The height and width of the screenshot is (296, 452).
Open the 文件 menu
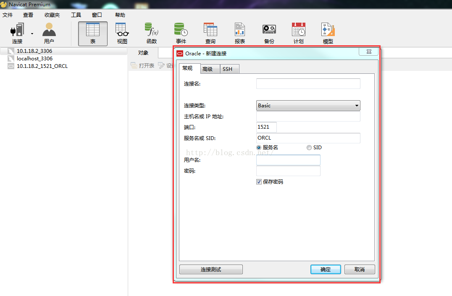8,15
